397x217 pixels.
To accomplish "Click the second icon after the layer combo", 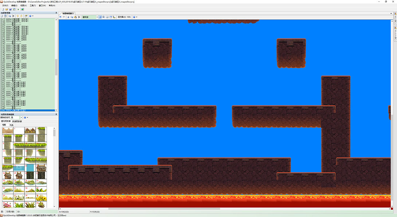I will tap(103, 17).
